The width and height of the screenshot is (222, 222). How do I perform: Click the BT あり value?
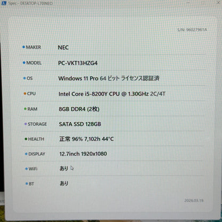64,183
